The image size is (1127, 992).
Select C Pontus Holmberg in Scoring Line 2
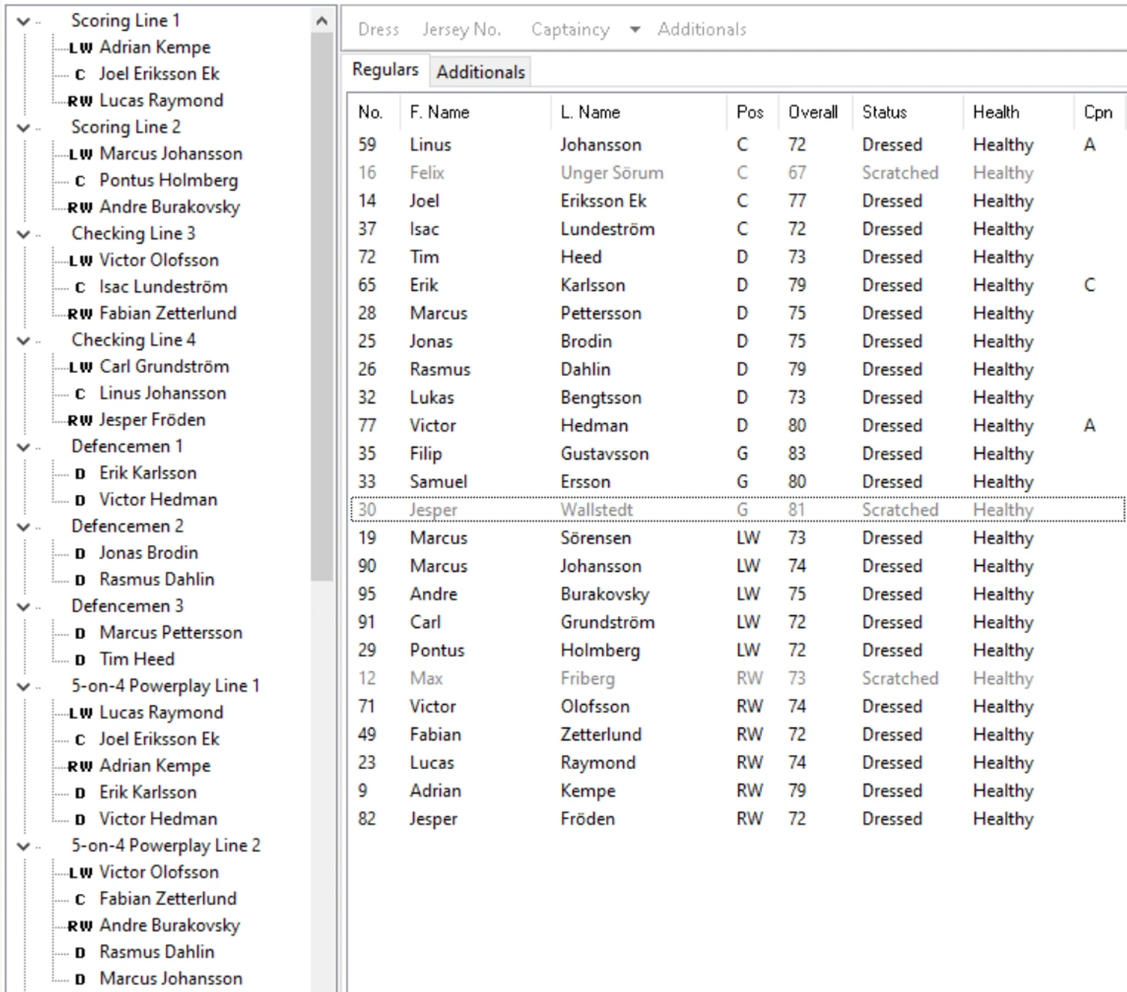coord(168,181)
